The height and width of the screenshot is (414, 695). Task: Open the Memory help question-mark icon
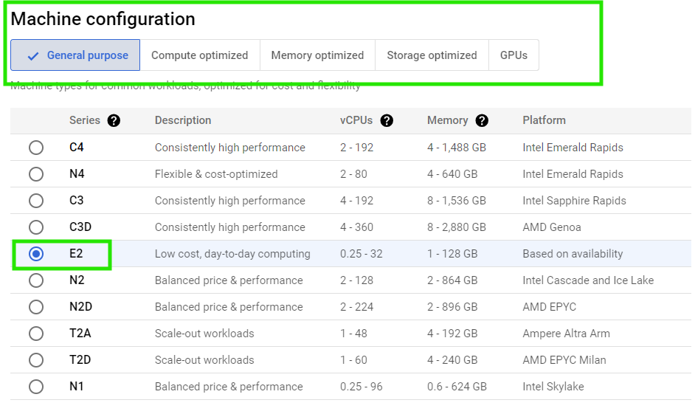[482, 120]
